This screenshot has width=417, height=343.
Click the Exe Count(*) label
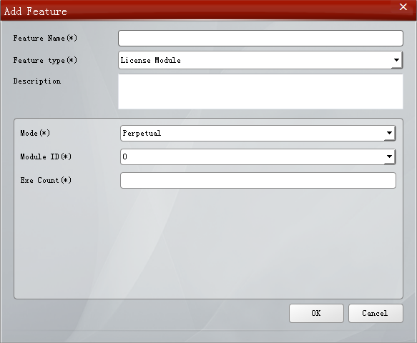pyautogui.click(x=46, y=180)
